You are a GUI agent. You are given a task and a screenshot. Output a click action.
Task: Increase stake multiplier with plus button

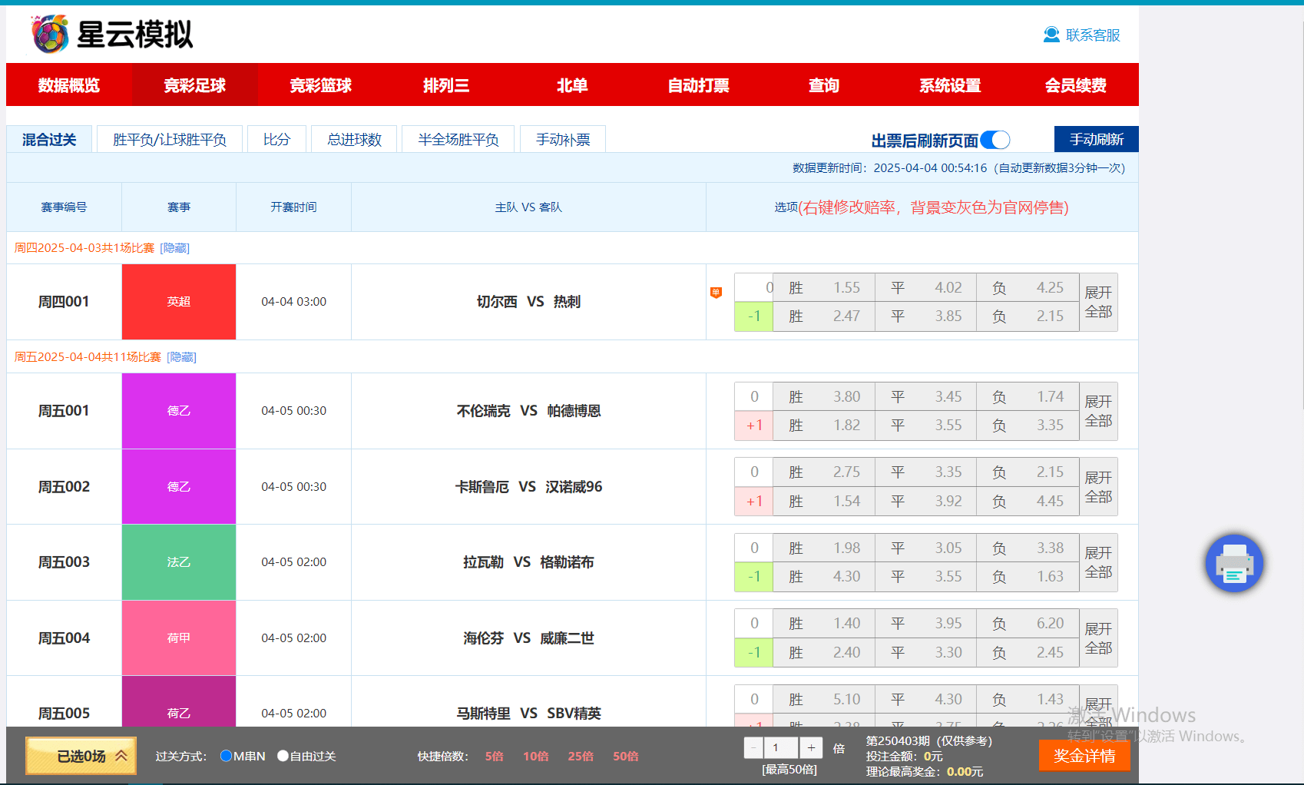(811, 747)
